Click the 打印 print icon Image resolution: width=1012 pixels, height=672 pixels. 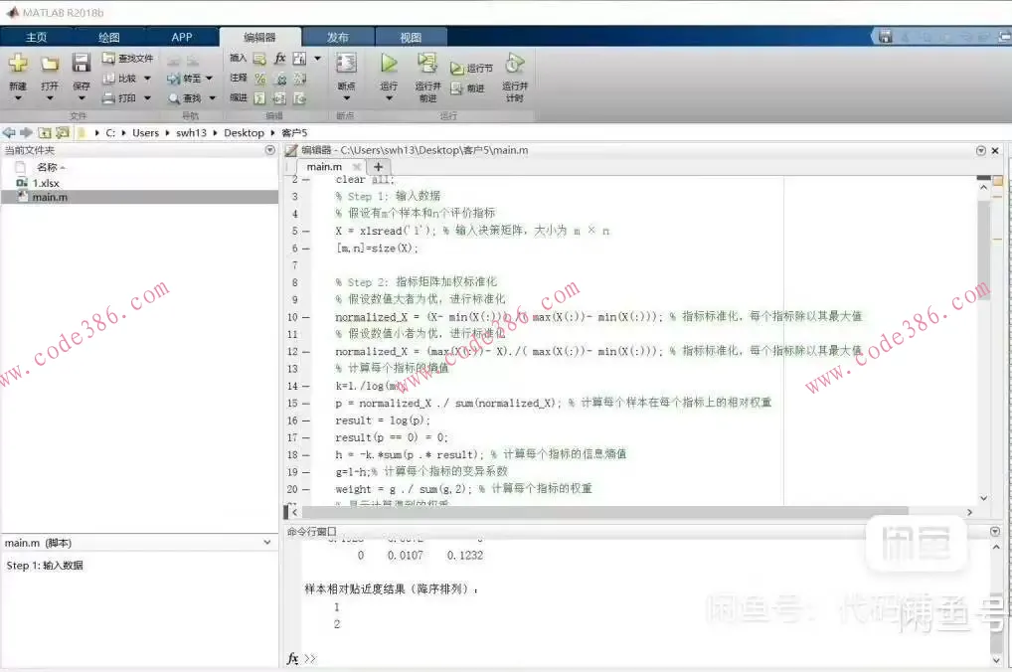point(109,98)
